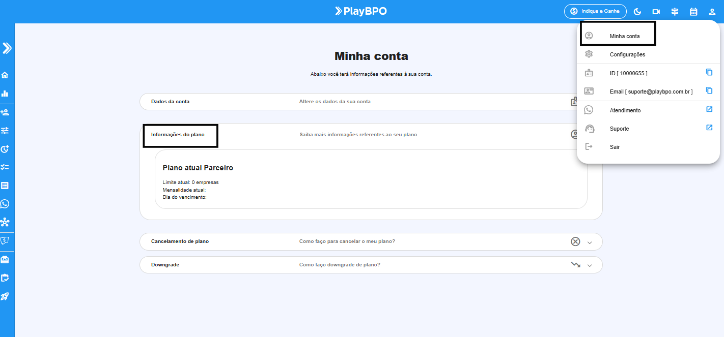Expand the sidebar with double-chevron icon
724x337 pixels.
click(7, 48)
